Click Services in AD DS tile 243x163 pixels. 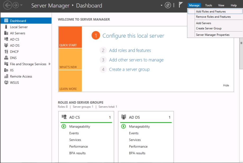[135, 140]
